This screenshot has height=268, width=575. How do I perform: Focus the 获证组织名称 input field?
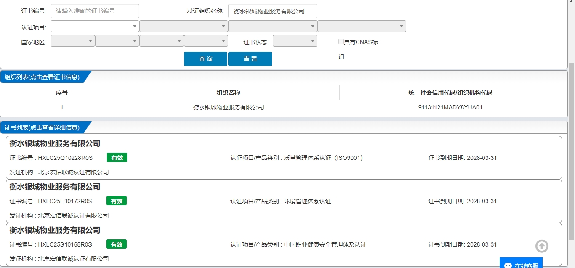pyautogui.click(x=272, y=11)
